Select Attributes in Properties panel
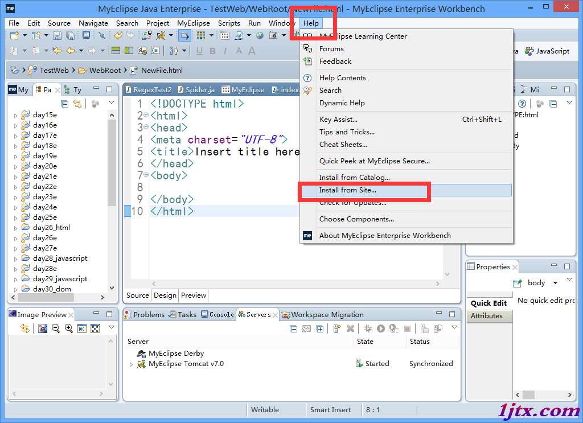The height and width of the screenshot is (423, 583). point(489,316)
